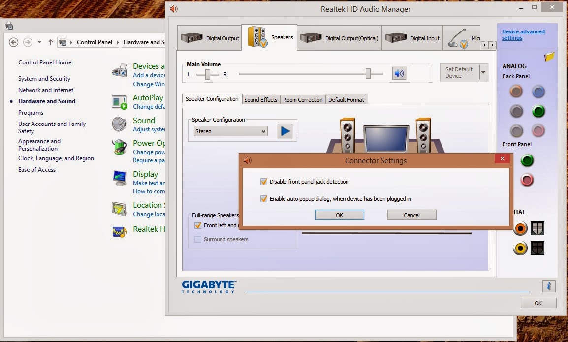Click the AutoPlay icon in Control Panel
This screenshot has width=568, height=342.
pyautogui.click(x=119, y=102)
